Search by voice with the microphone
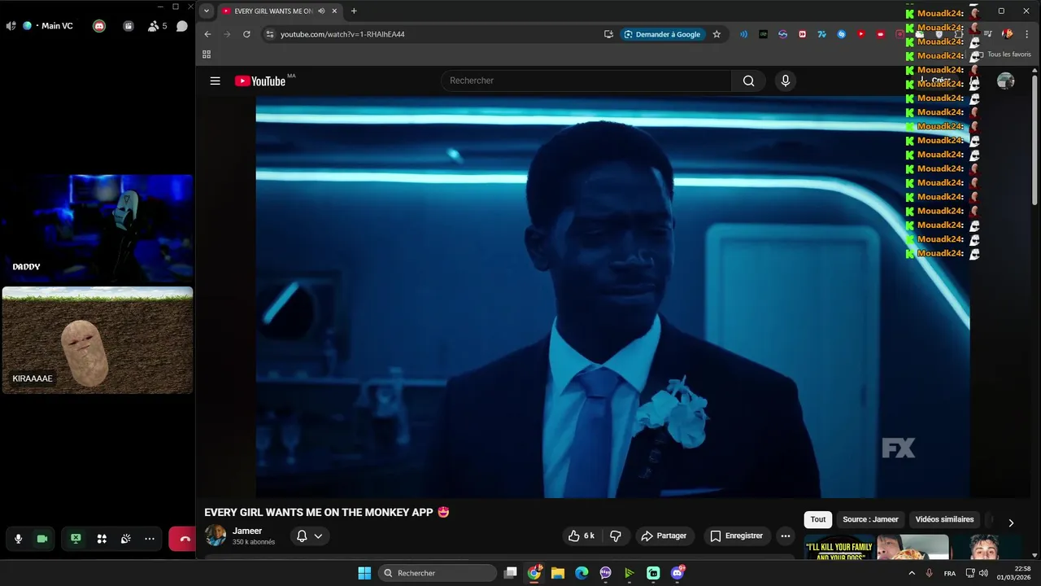 tap(785, 81)
